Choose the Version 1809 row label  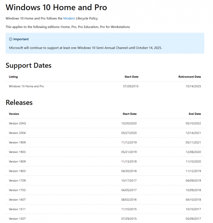point(19,161)
